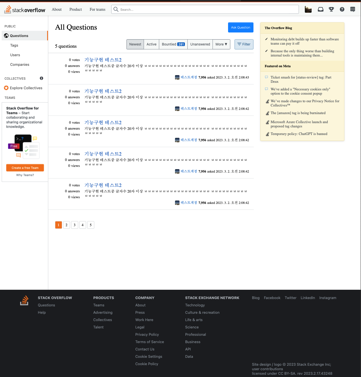This screenshot has width=361, height=377.
Task: Go to Stack Overflow logo home
Action: point(25,10)
